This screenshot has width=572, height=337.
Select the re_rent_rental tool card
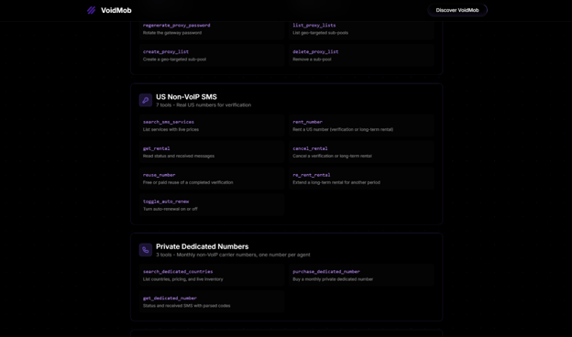361,179
